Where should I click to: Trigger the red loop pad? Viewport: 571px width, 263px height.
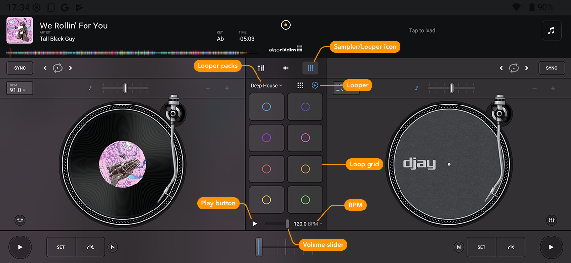[x=266, y=169]
